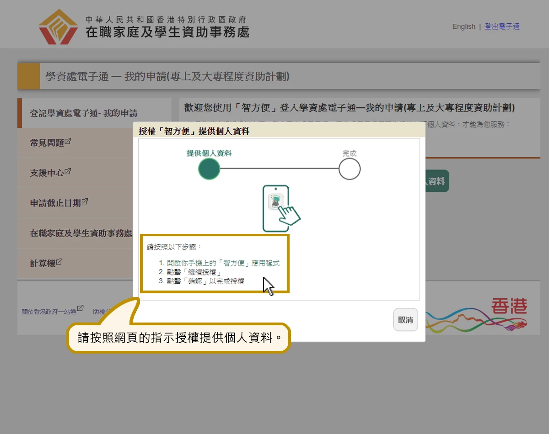Click the partially hidden green 資料 button
The width and height of the screenshot is (549, 434).
point(437,181)
